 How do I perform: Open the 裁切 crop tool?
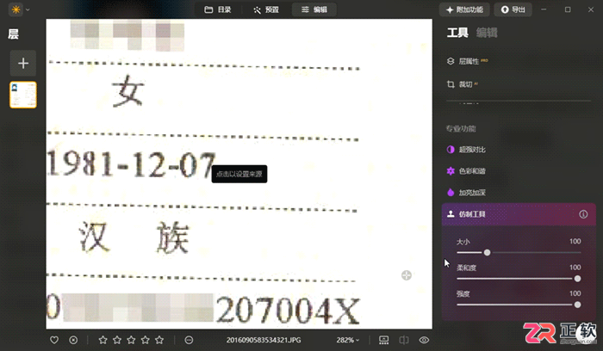tap(463, 84)
